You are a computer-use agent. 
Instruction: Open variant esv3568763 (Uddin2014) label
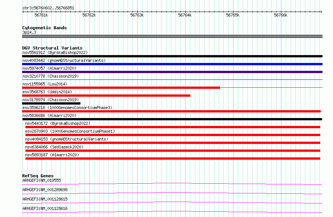pyautogui.click(x=47, y=92)
